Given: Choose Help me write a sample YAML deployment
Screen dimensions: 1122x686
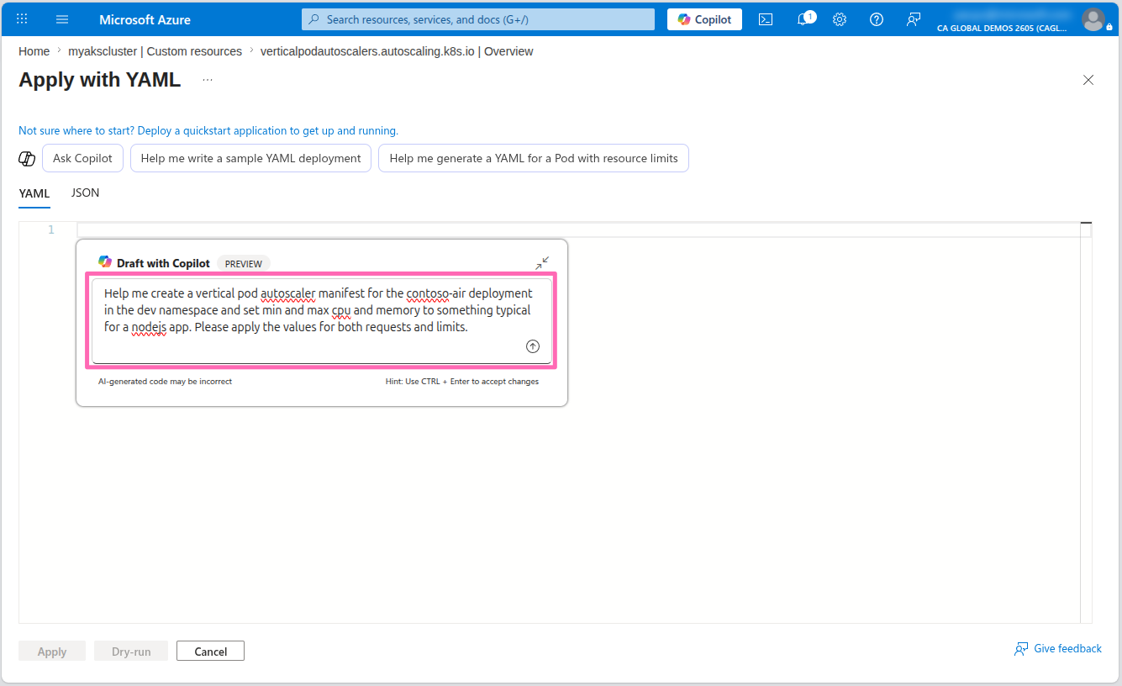Looking at the screenshot, I should 250,158.
